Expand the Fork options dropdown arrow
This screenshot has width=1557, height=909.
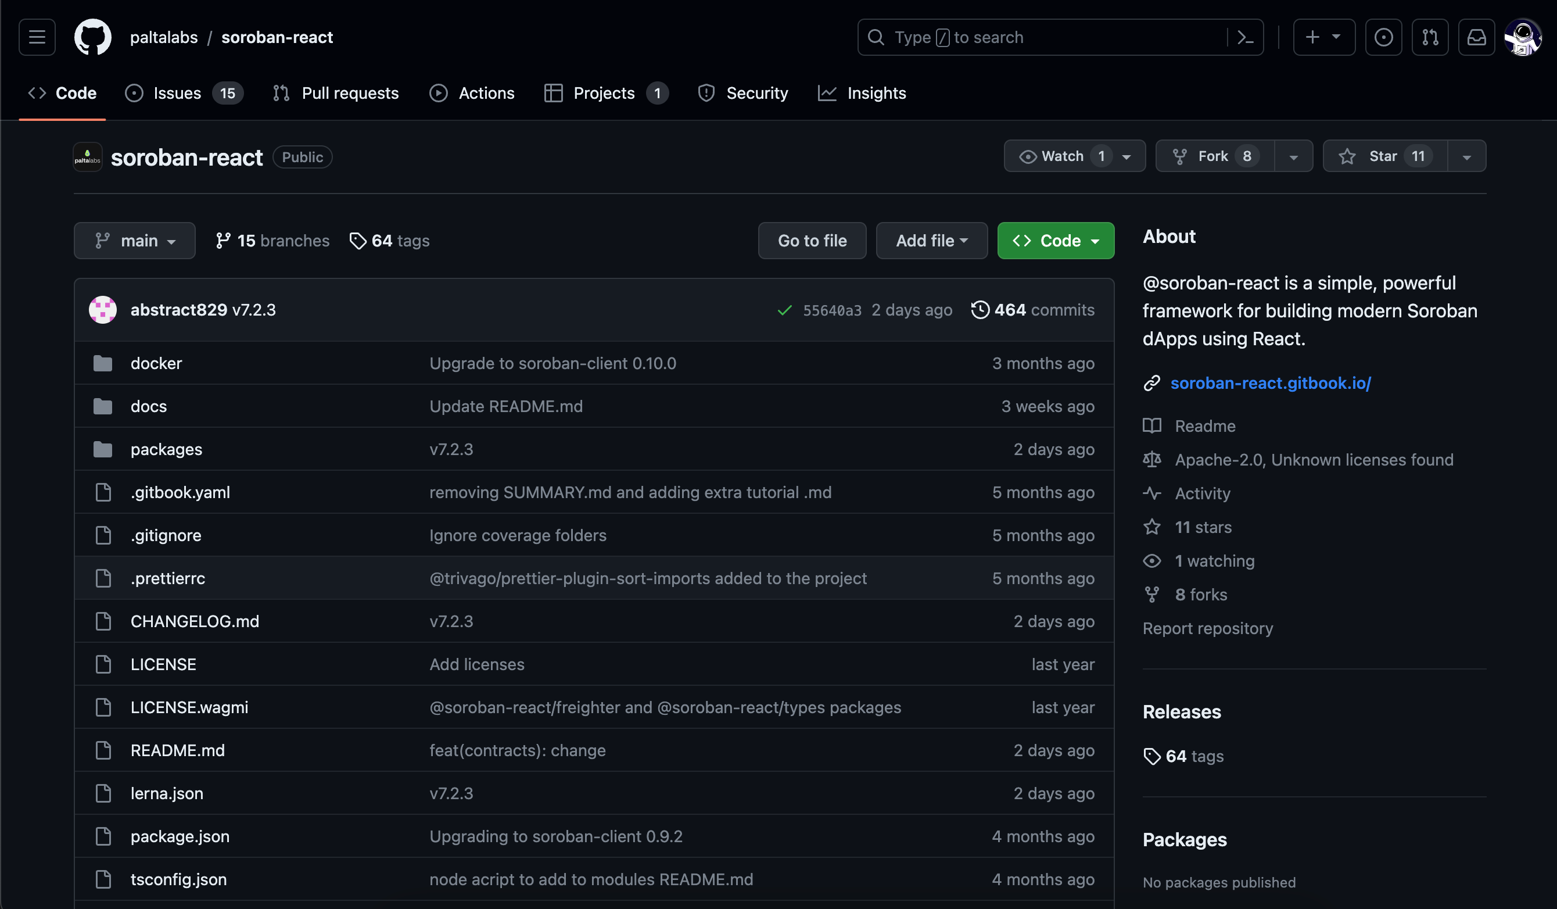[1293, 156]
